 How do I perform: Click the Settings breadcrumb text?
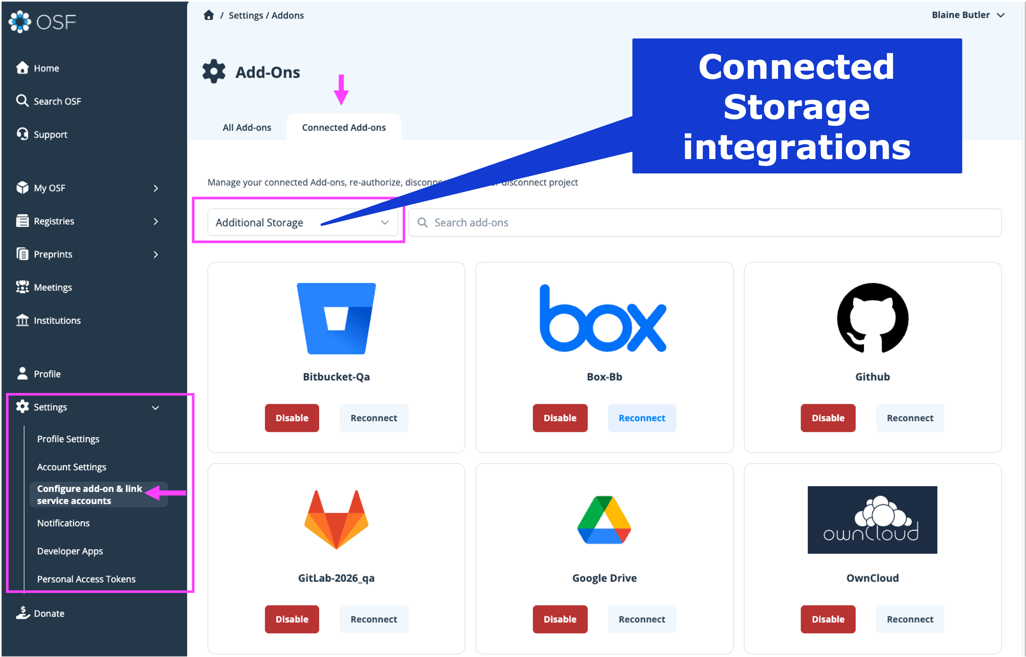(x=245, y=15)
